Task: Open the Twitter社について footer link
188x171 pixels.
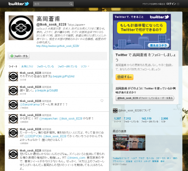Action: click(x=121, y=158)
